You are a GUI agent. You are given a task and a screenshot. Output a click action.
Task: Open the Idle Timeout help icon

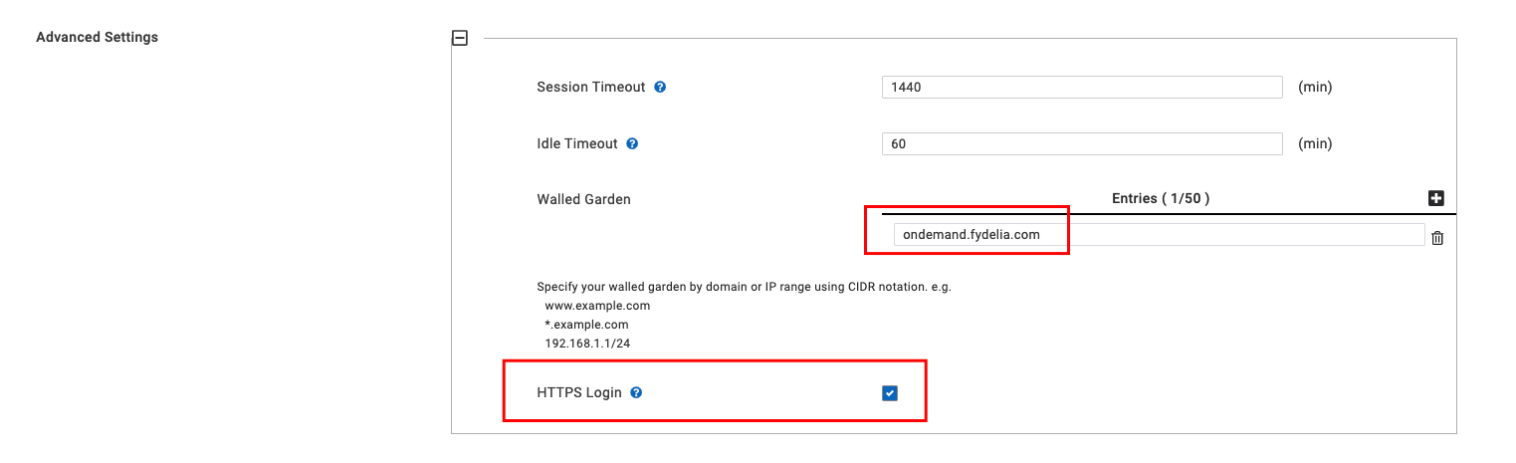632,144
